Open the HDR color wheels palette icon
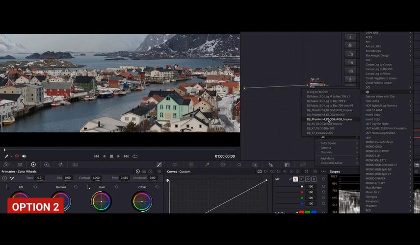The width and height of the screenshot is (420, 245). (x=47, y=165)
